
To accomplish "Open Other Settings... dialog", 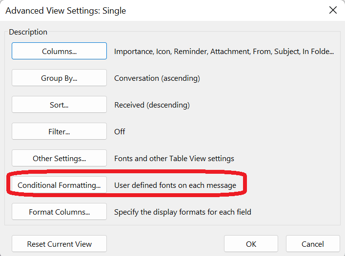I will (59, 158).
